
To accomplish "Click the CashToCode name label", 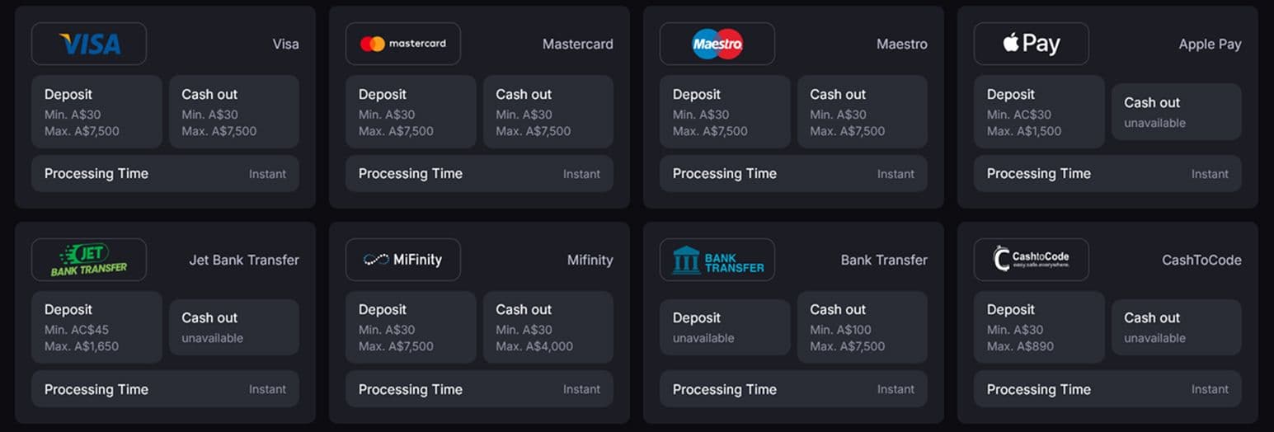I will [1201, 260].
